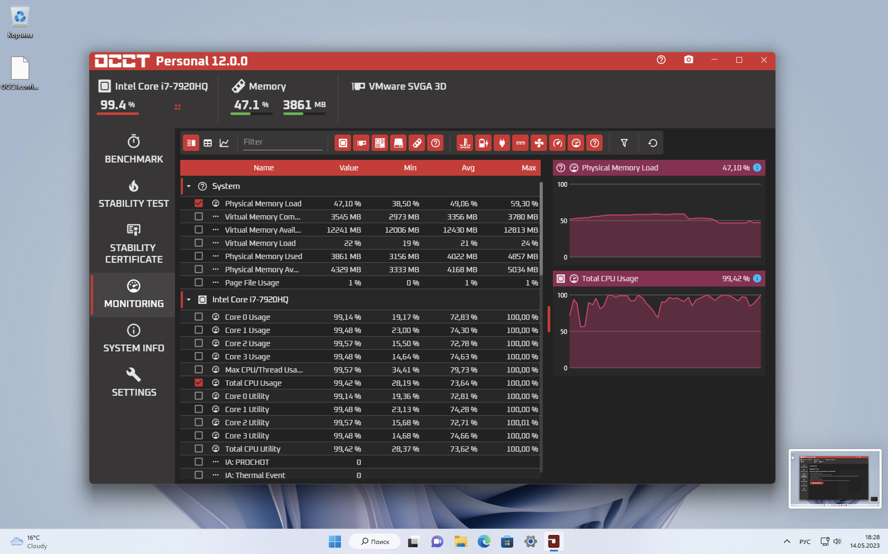Viewport: 888px width, 554px height.
Task: Enable graph for Core 3 Usage
Action: [x=199, y=357]
